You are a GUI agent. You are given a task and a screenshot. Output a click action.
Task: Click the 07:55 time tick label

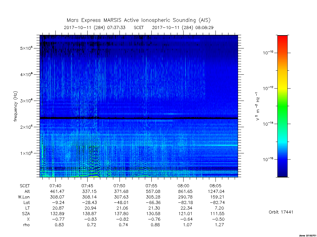pyautogui.click(x=151, y=186)
